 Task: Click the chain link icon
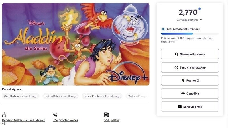(183, 94)
